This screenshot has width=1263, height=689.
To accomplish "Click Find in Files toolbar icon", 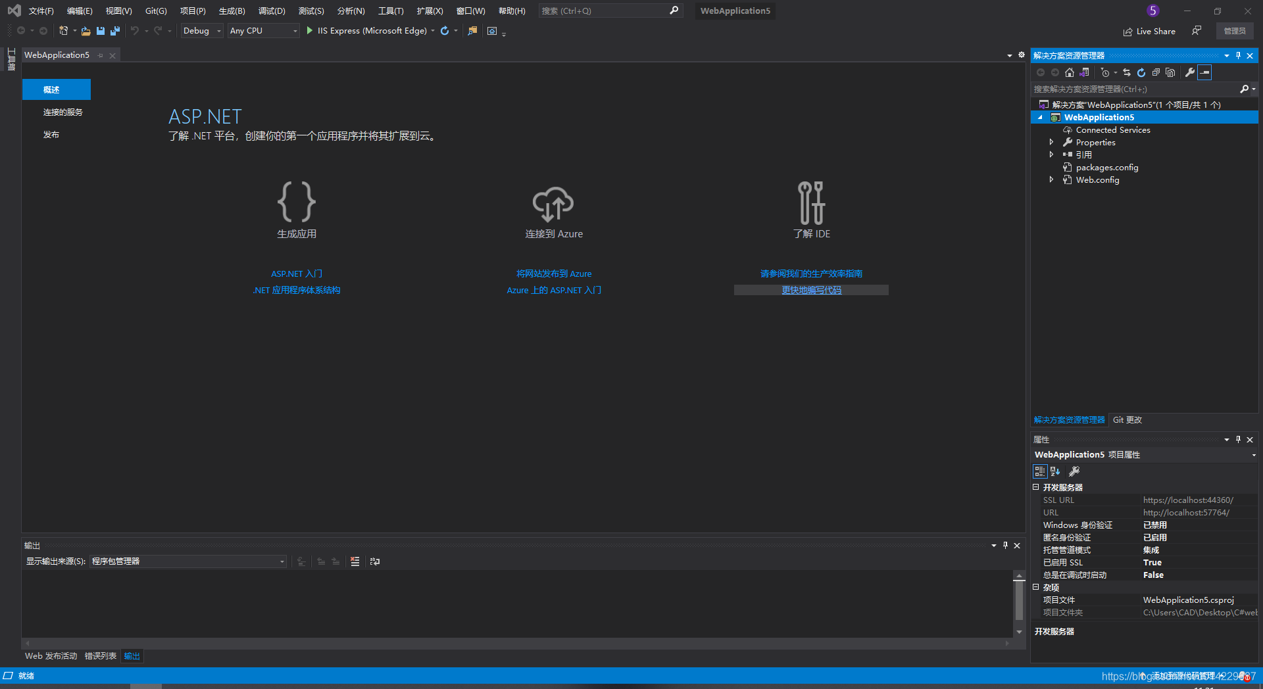I will coord(472,31).
